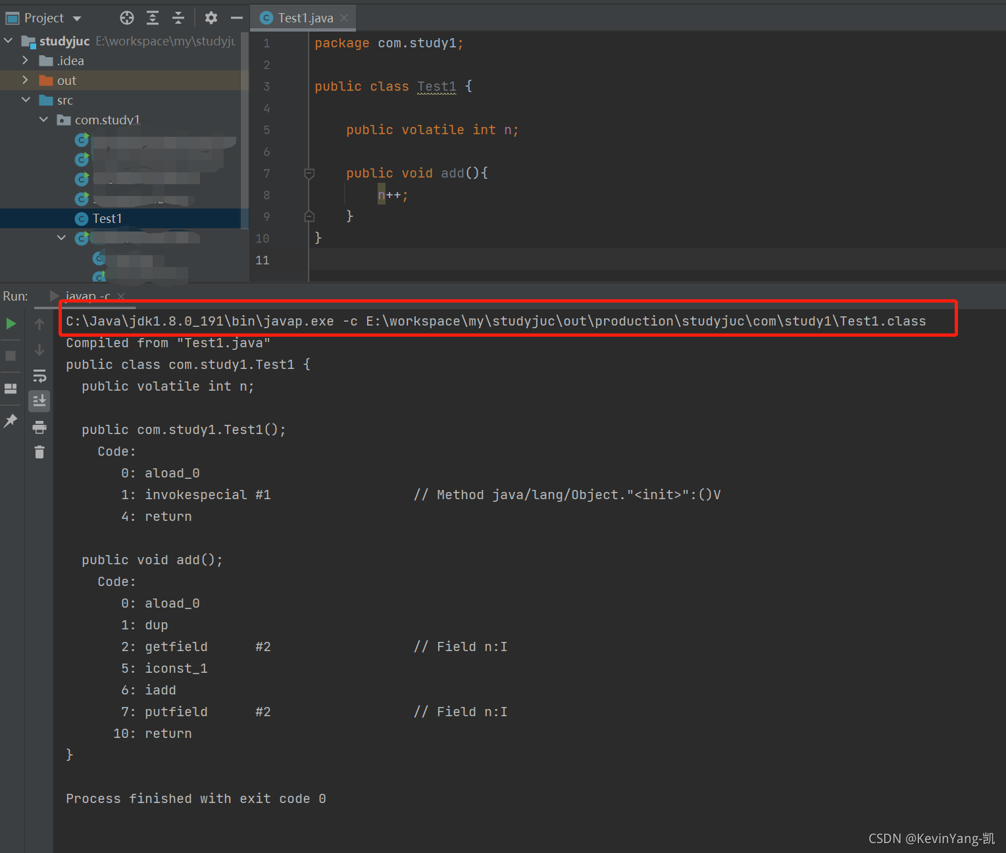Click 'public volatile int n;' in editor
The width and height of the screenshot is (1006, 853).
[x=432, y=130]
